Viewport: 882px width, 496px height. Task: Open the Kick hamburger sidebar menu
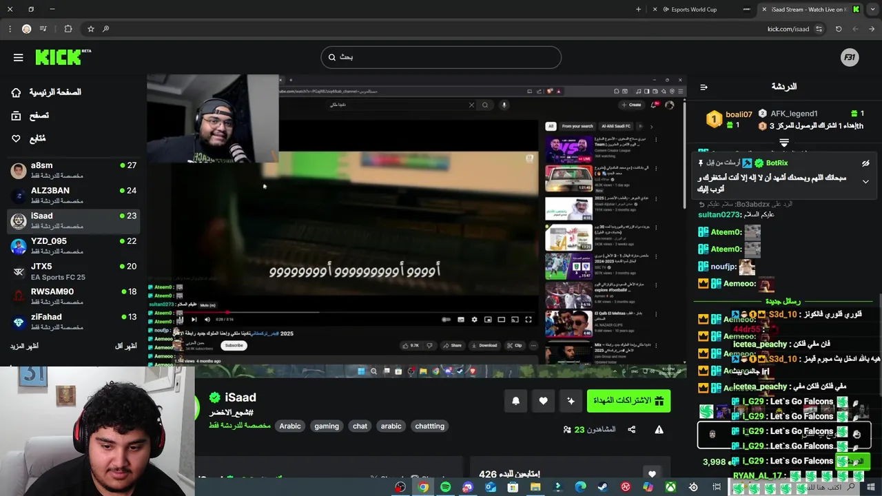point(19,58)
